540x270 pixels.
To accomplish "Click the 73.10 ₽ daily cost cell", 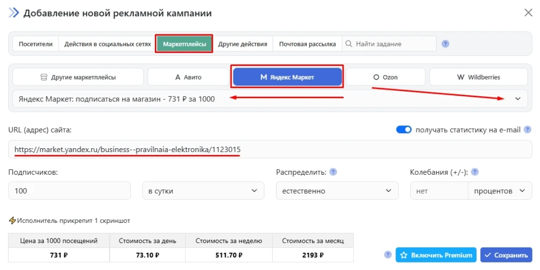I will [x=147, y=255].
